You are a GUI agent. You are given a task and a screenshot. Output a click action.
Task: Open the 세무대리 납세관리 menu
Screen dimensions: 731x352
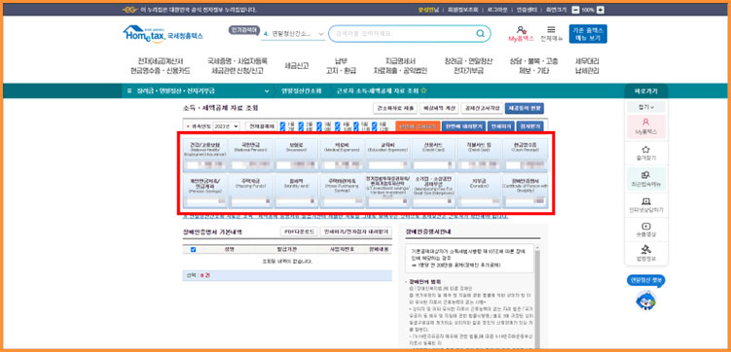pyautogui.click(x=587, y=66)
